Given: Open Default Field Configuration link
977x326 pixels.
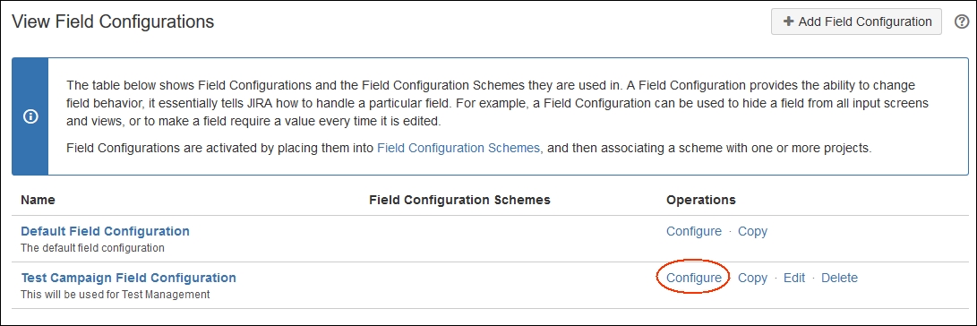Looking at the screenshot, I should pyautogui.click(x=106, y=231).
